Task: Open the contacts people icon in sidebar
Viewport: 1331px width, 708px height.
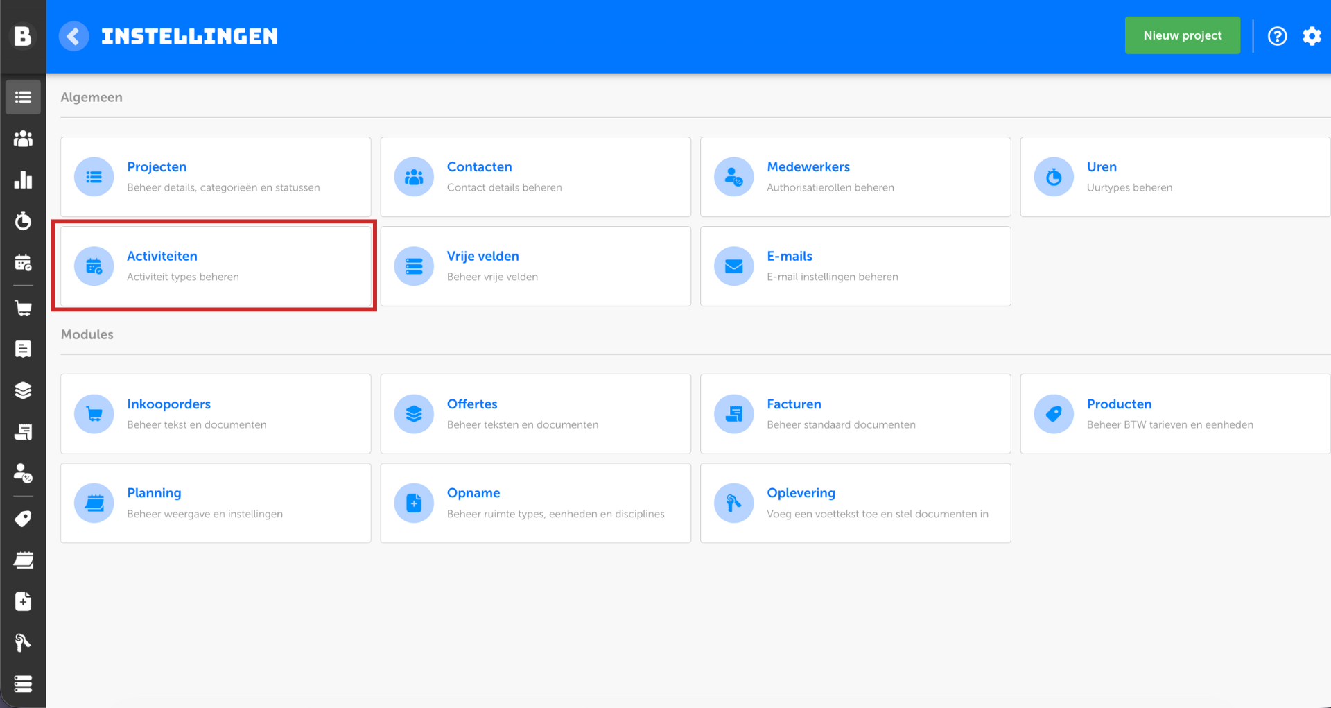Action: click(x=23, y=139)
